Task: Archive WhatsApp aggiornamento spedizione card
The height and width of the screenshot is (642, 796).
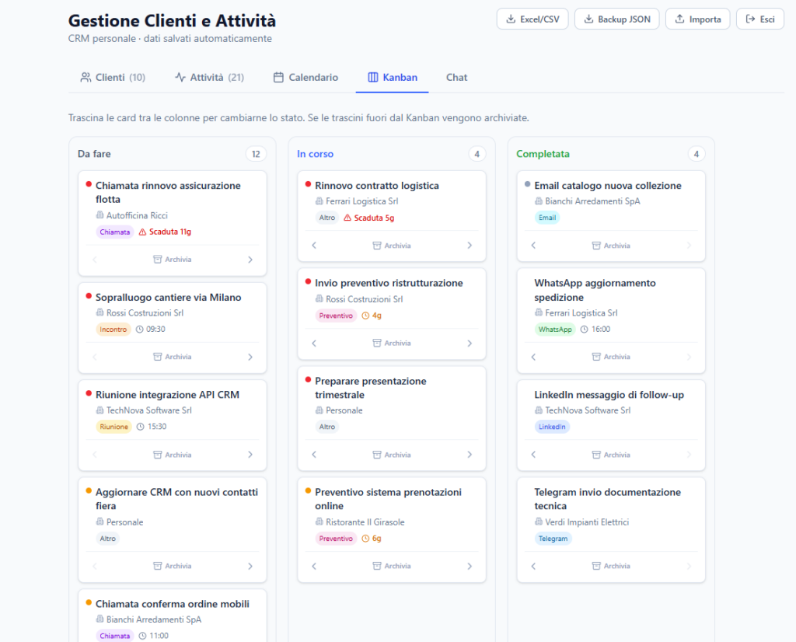Action: [x=611, y=357]
